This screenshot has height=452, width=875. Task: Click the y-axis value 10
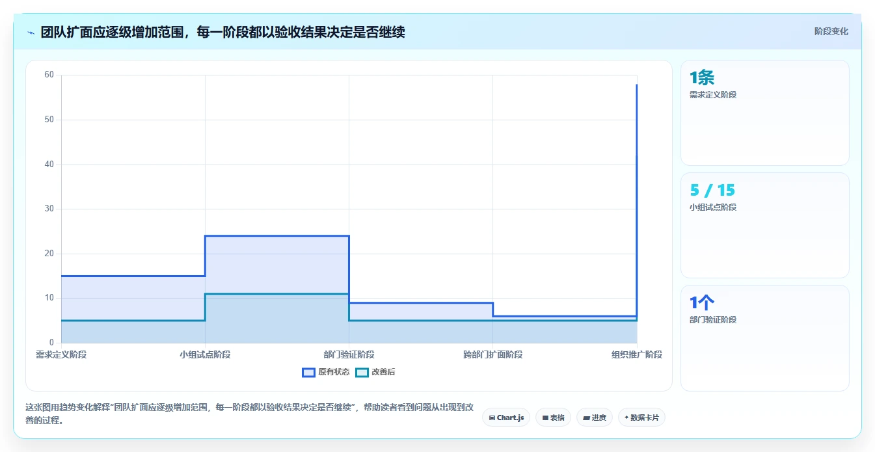pos(49,298)
